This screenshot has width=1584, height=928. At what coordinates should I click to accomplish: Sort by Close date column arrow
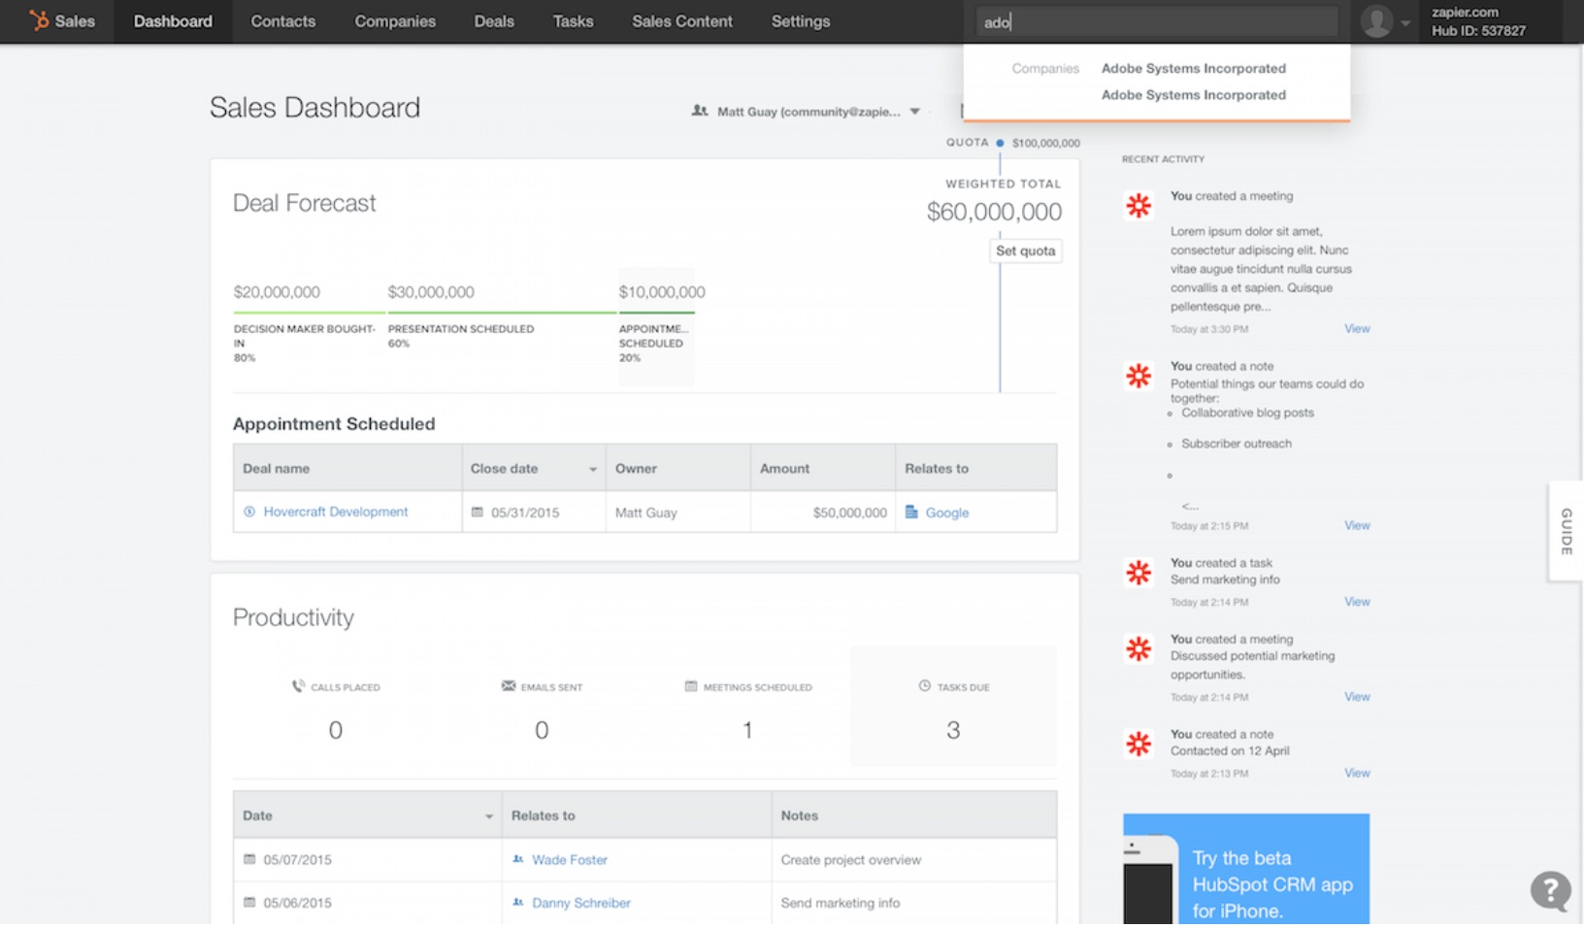point(592,469)
